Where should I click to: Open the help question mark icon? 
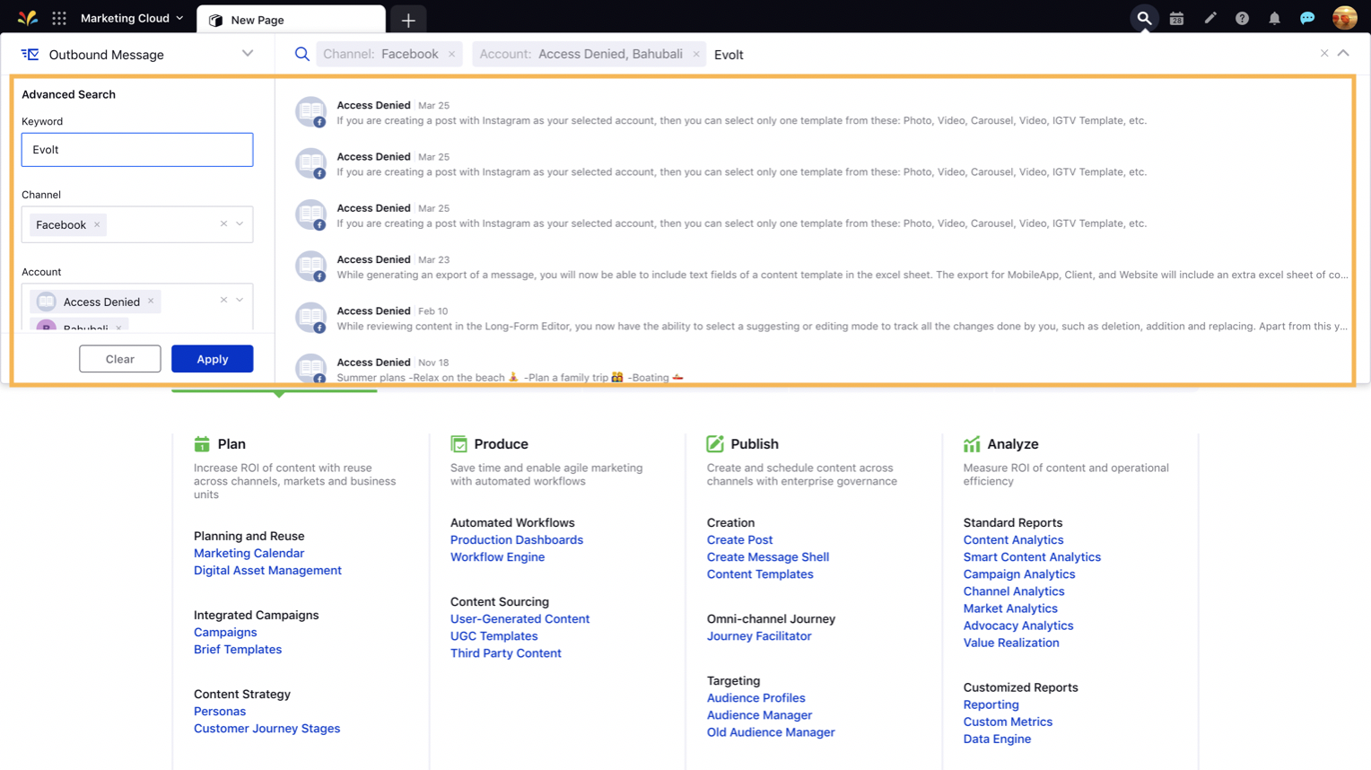coord(1242,18)
